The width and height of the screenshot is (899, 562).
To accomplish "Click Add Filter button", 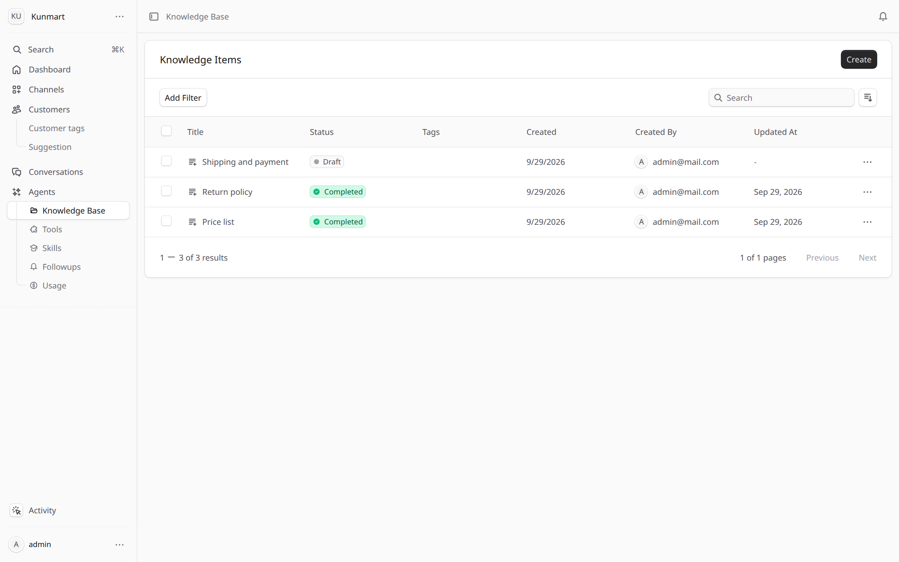I will pyautogui.click(x=183, y=97).
